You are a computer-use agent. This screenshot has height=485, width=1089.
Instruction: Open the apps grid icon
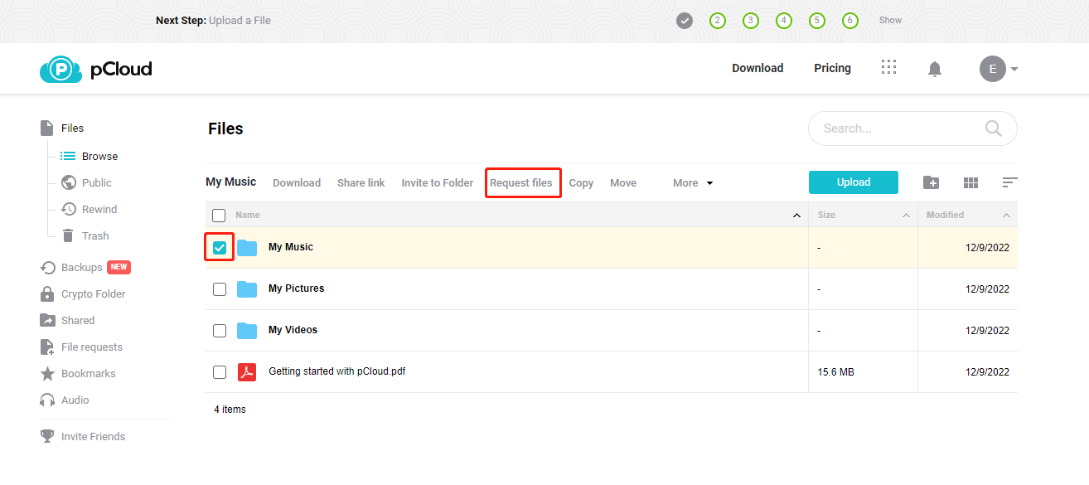pos(888,68)
